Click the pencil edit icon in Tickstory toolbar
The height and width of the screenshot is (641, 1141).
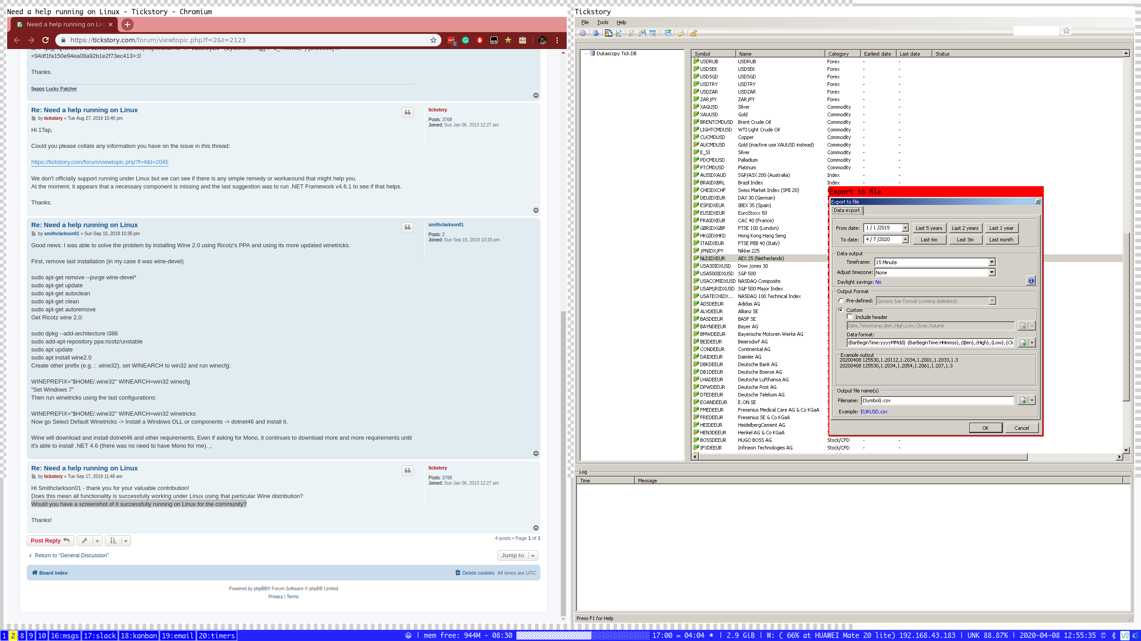coord(681,33)
